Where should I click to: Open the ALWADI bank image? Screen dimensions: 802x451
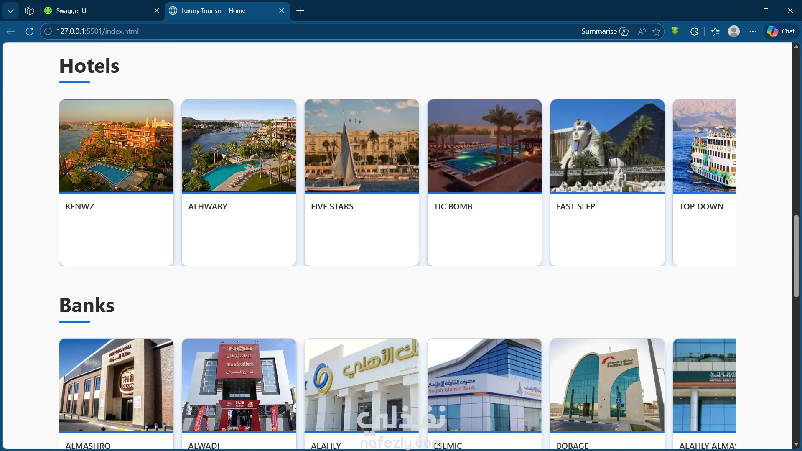click(x=239, y=385)
